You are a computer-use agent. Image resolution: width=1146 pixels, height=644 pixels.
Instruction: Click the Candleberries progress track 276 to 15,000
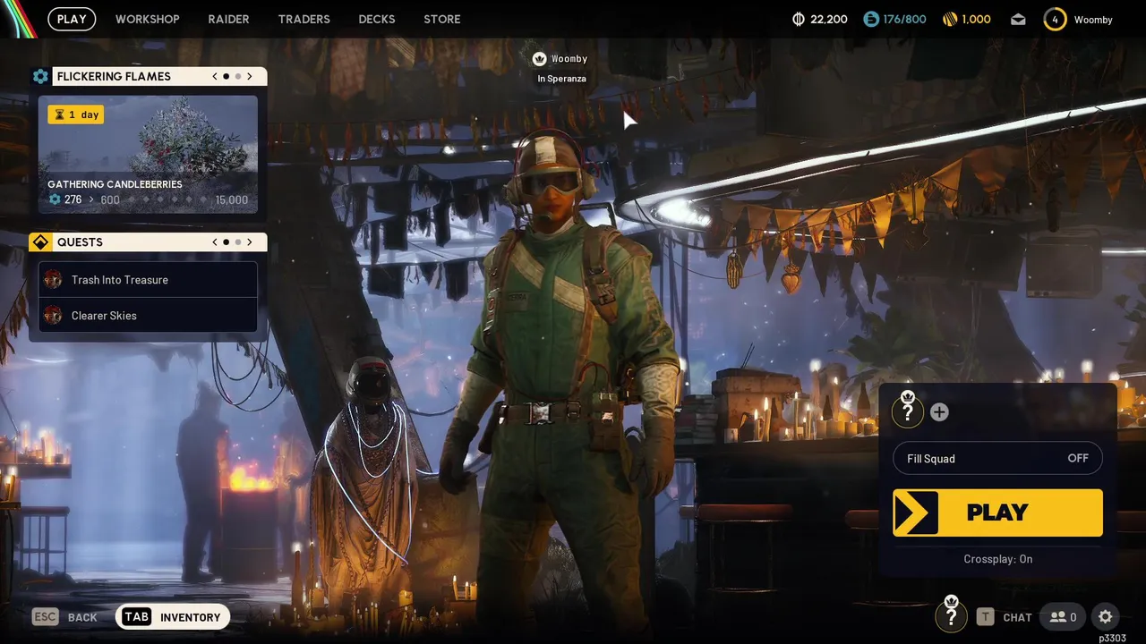(x=148, y=199)
